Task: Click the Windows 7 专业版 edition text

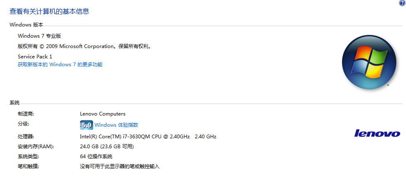Action: coord(39,36)
